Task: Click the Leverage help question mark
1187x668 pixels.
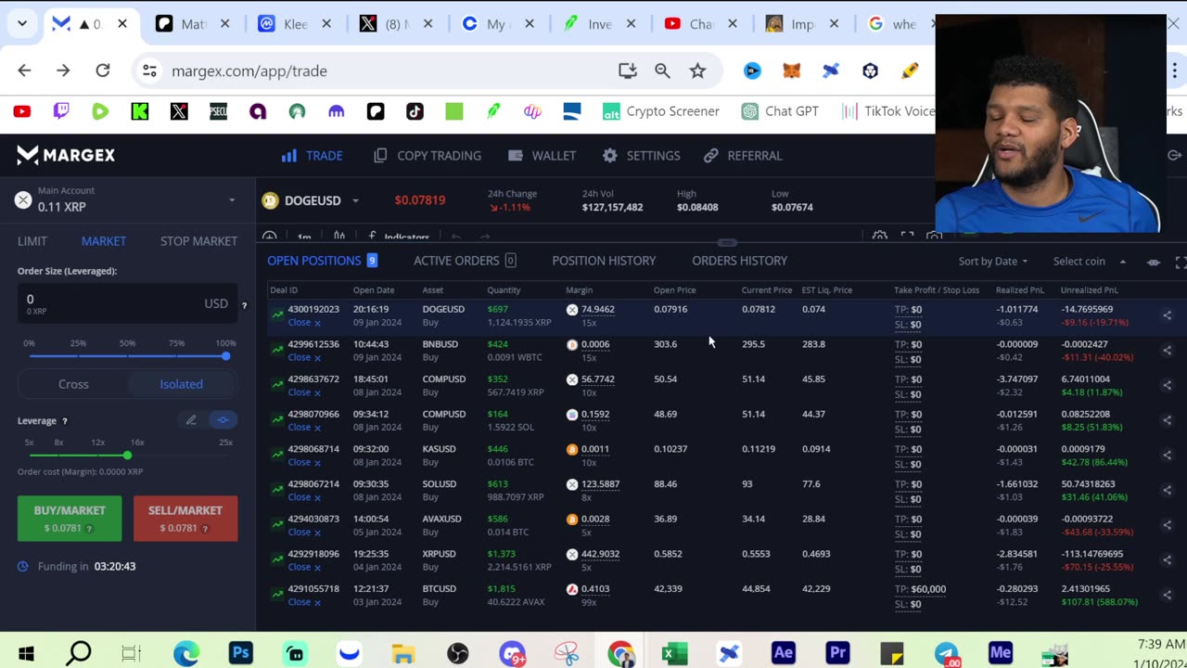Action: (64, 421)
